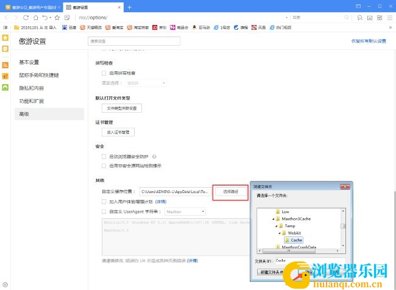Go back with the back arrow
The height and width of the screenshot is (290, 396).
tap(6, 18)
